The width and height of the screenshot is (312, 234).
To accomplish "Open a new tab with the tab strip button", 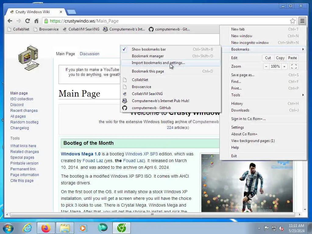I will coord(71,12).
